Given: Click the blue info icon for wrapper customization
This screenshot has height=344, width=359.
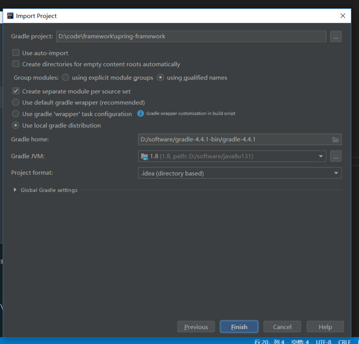Looking at the screenshot, I should pos(140,113).
